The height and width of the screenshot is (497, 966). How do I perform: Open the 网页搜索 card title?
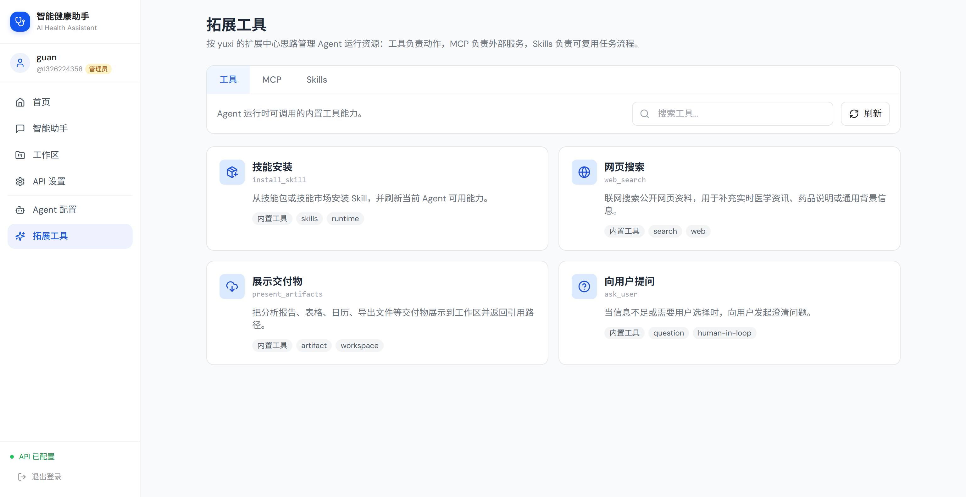[x=624, y=167]
